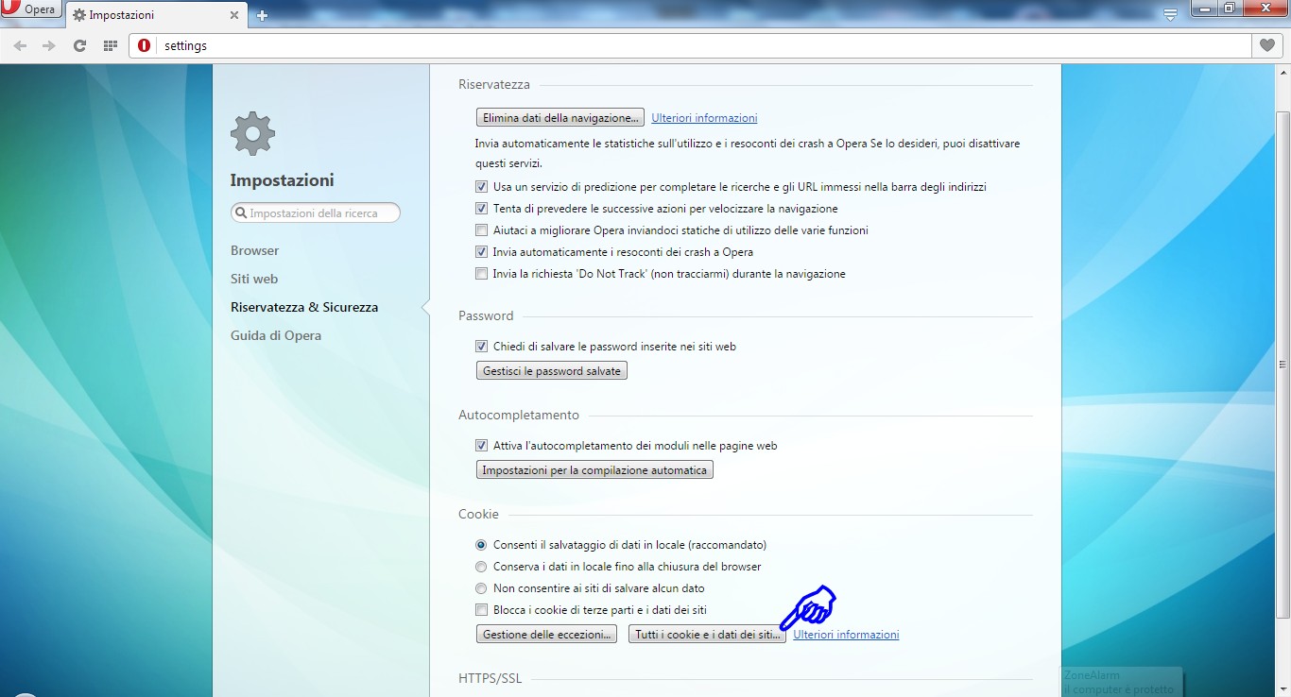Open the Browser settings section

pyautogui.click(x=254, y=250)
